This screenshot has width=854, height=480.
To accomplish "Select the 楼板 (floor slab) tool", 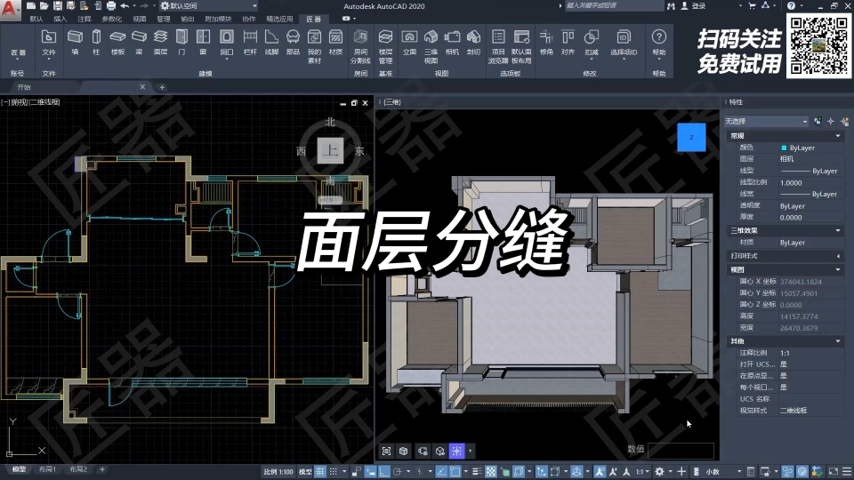I will pos(117,43).
